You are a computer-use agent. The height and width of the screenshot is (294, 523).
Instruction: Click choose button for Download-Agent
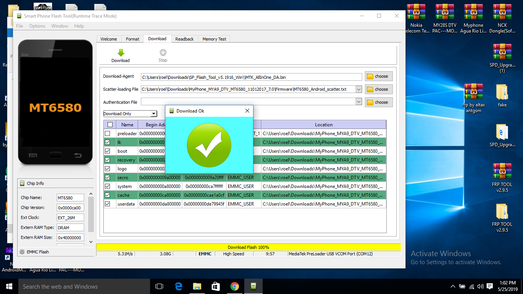pos(379,76)
